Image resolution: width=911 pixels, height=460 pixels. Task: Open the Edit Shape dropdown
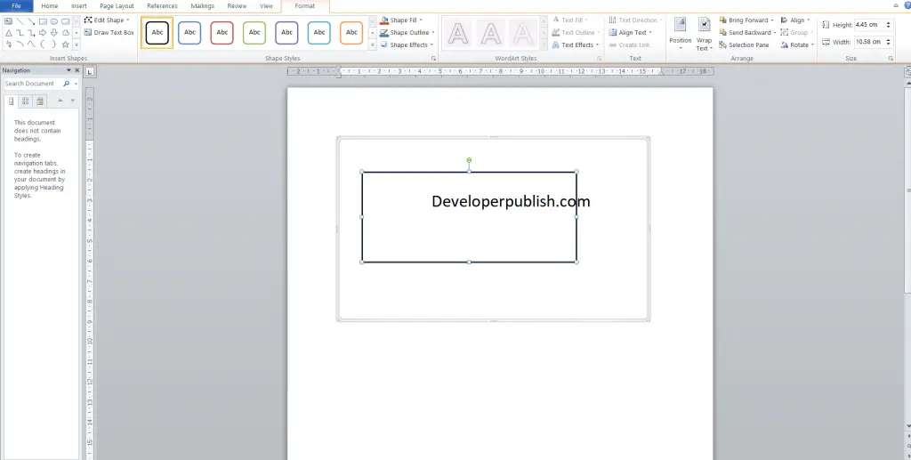[x=127, y=20]
